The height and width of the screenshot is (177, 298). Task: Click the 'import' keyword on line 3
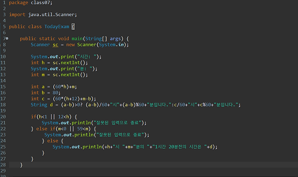coord(17,15)
